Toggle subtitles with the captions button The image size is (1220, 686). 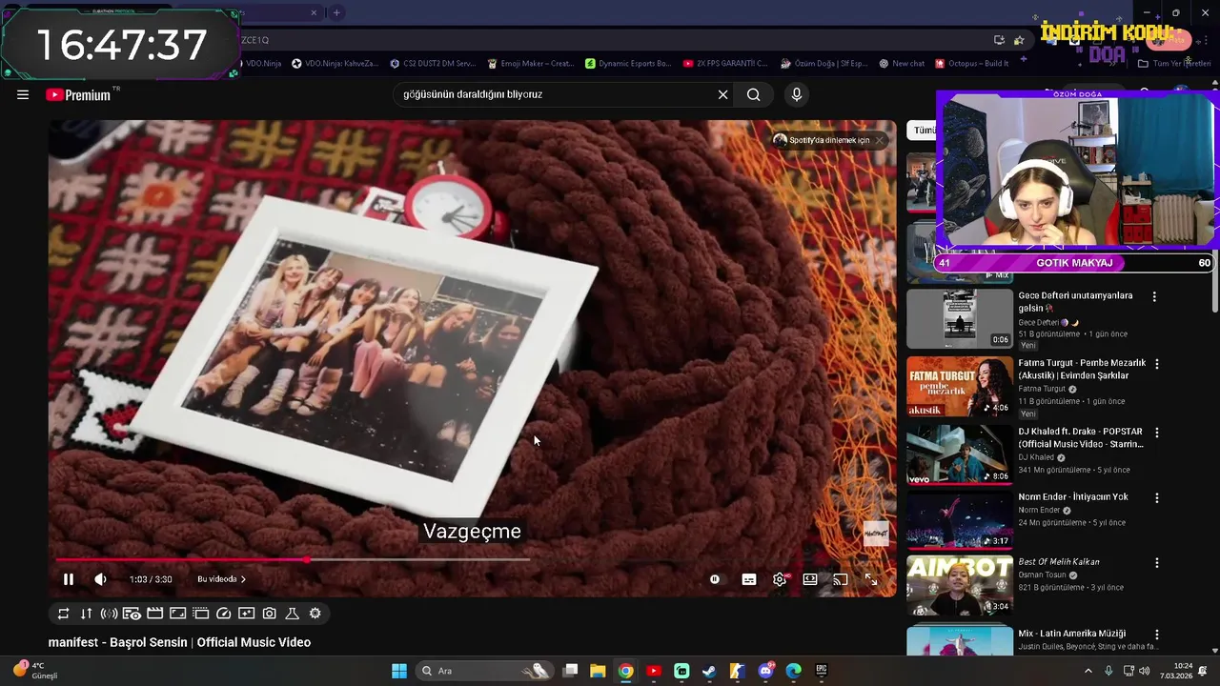coord(749,579)
